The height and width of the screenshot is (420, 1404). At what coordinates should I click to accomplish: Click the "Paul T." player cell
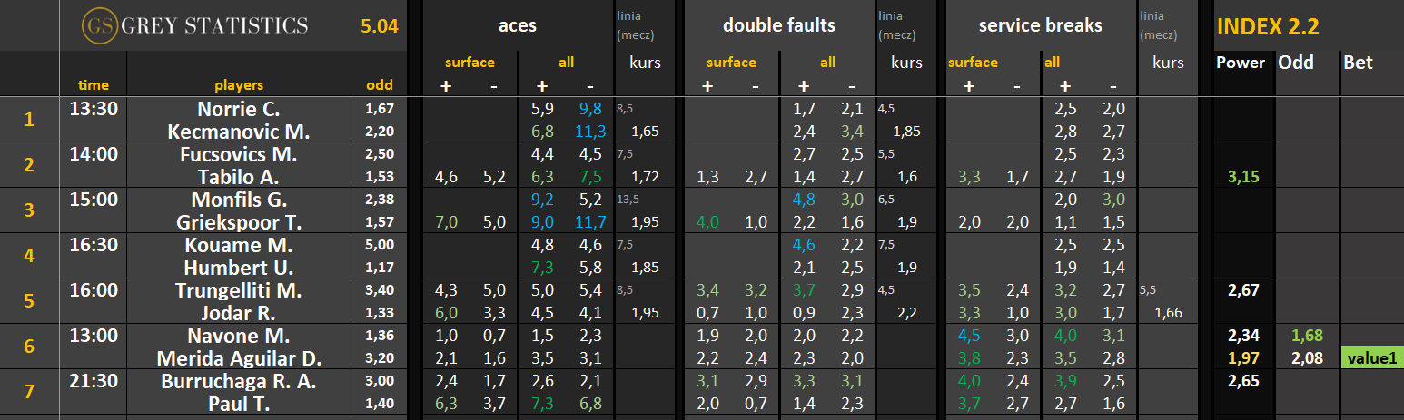[x=239, y=403]
